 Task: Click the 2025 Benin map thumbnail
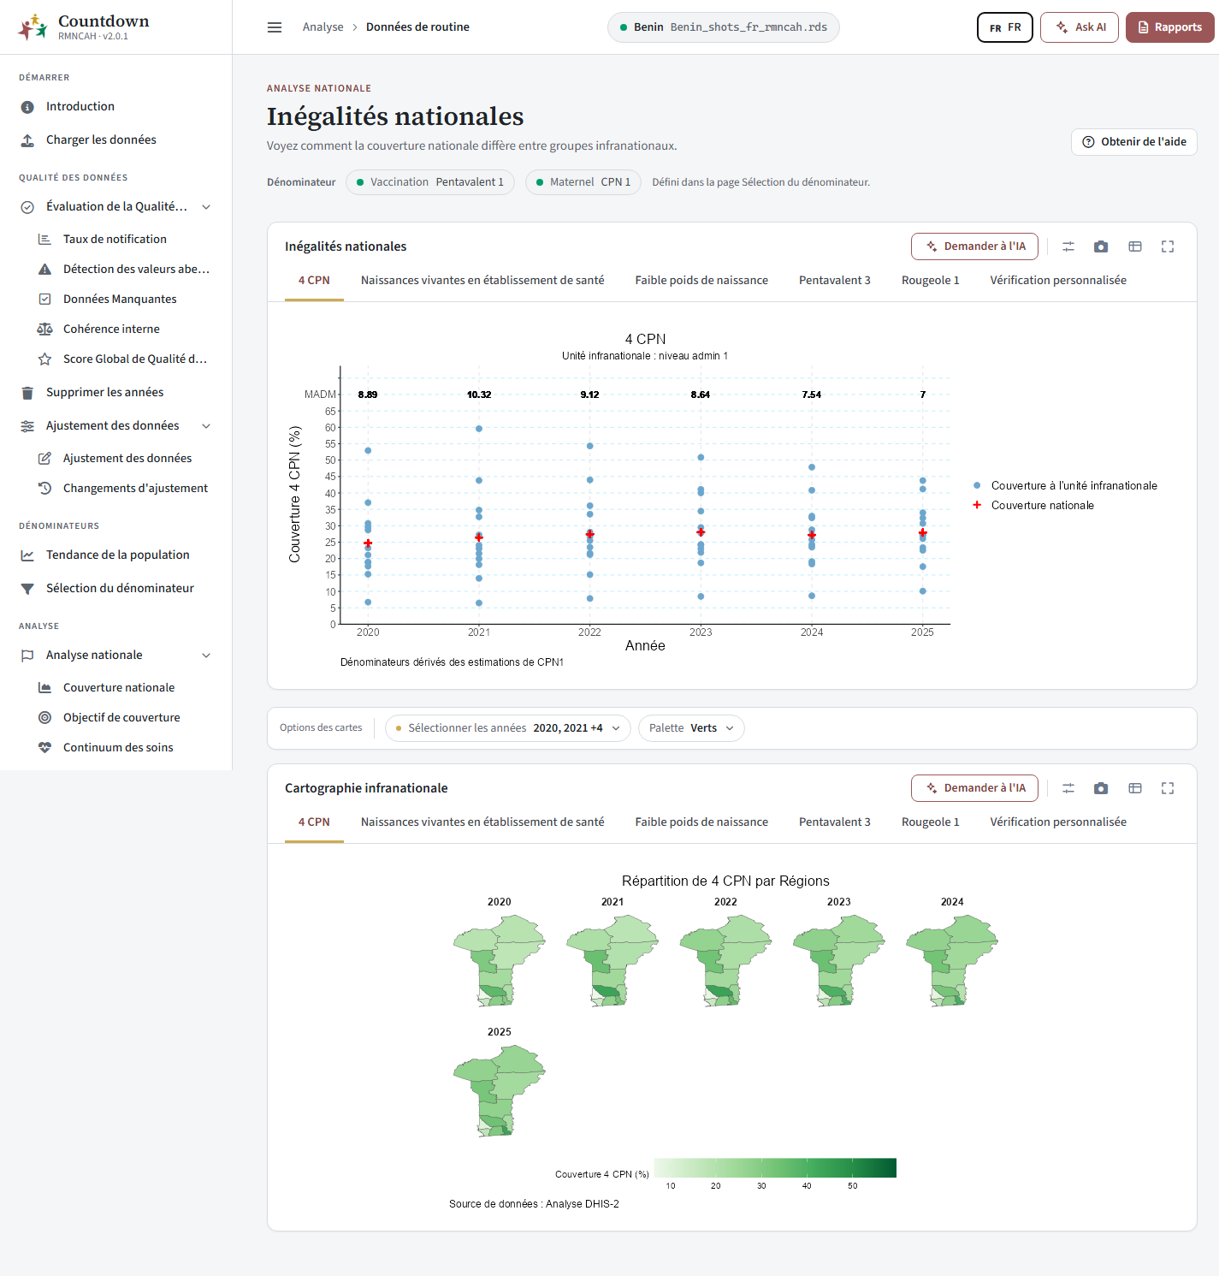500,1090
